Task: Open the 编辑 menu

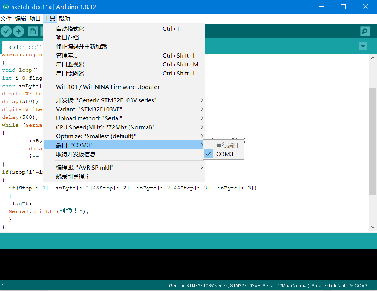Action: coord(21,18)
